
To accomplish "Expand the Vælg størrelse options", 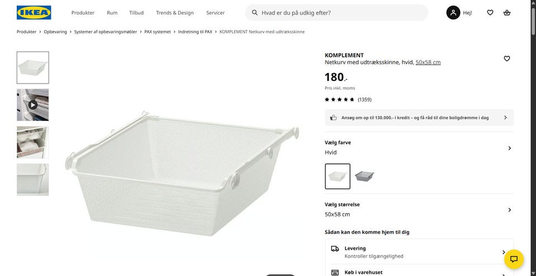I will coord(509,210).
